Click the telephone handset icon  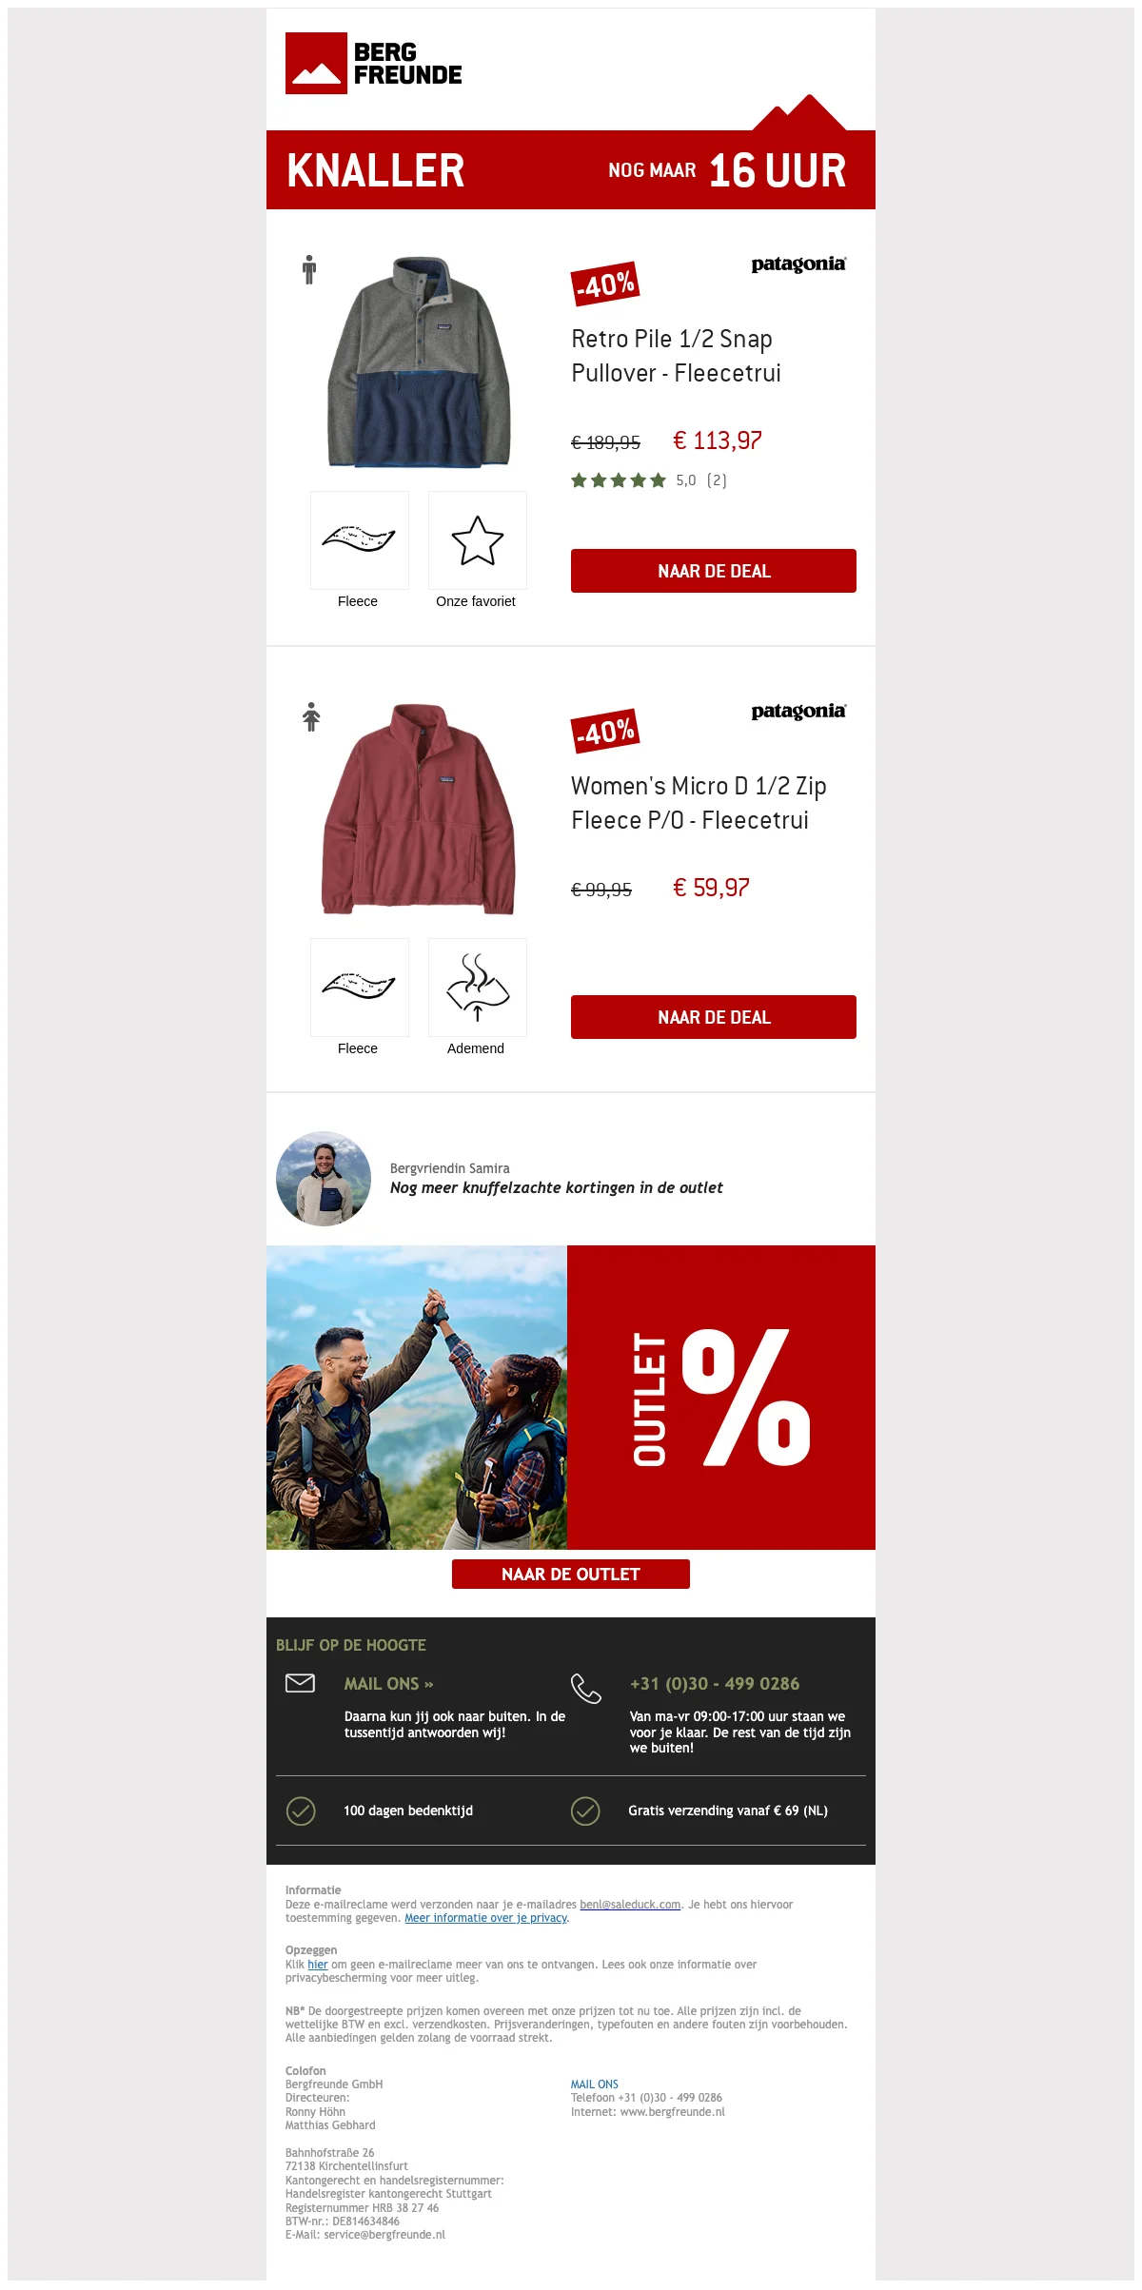tap(585, 1689)
